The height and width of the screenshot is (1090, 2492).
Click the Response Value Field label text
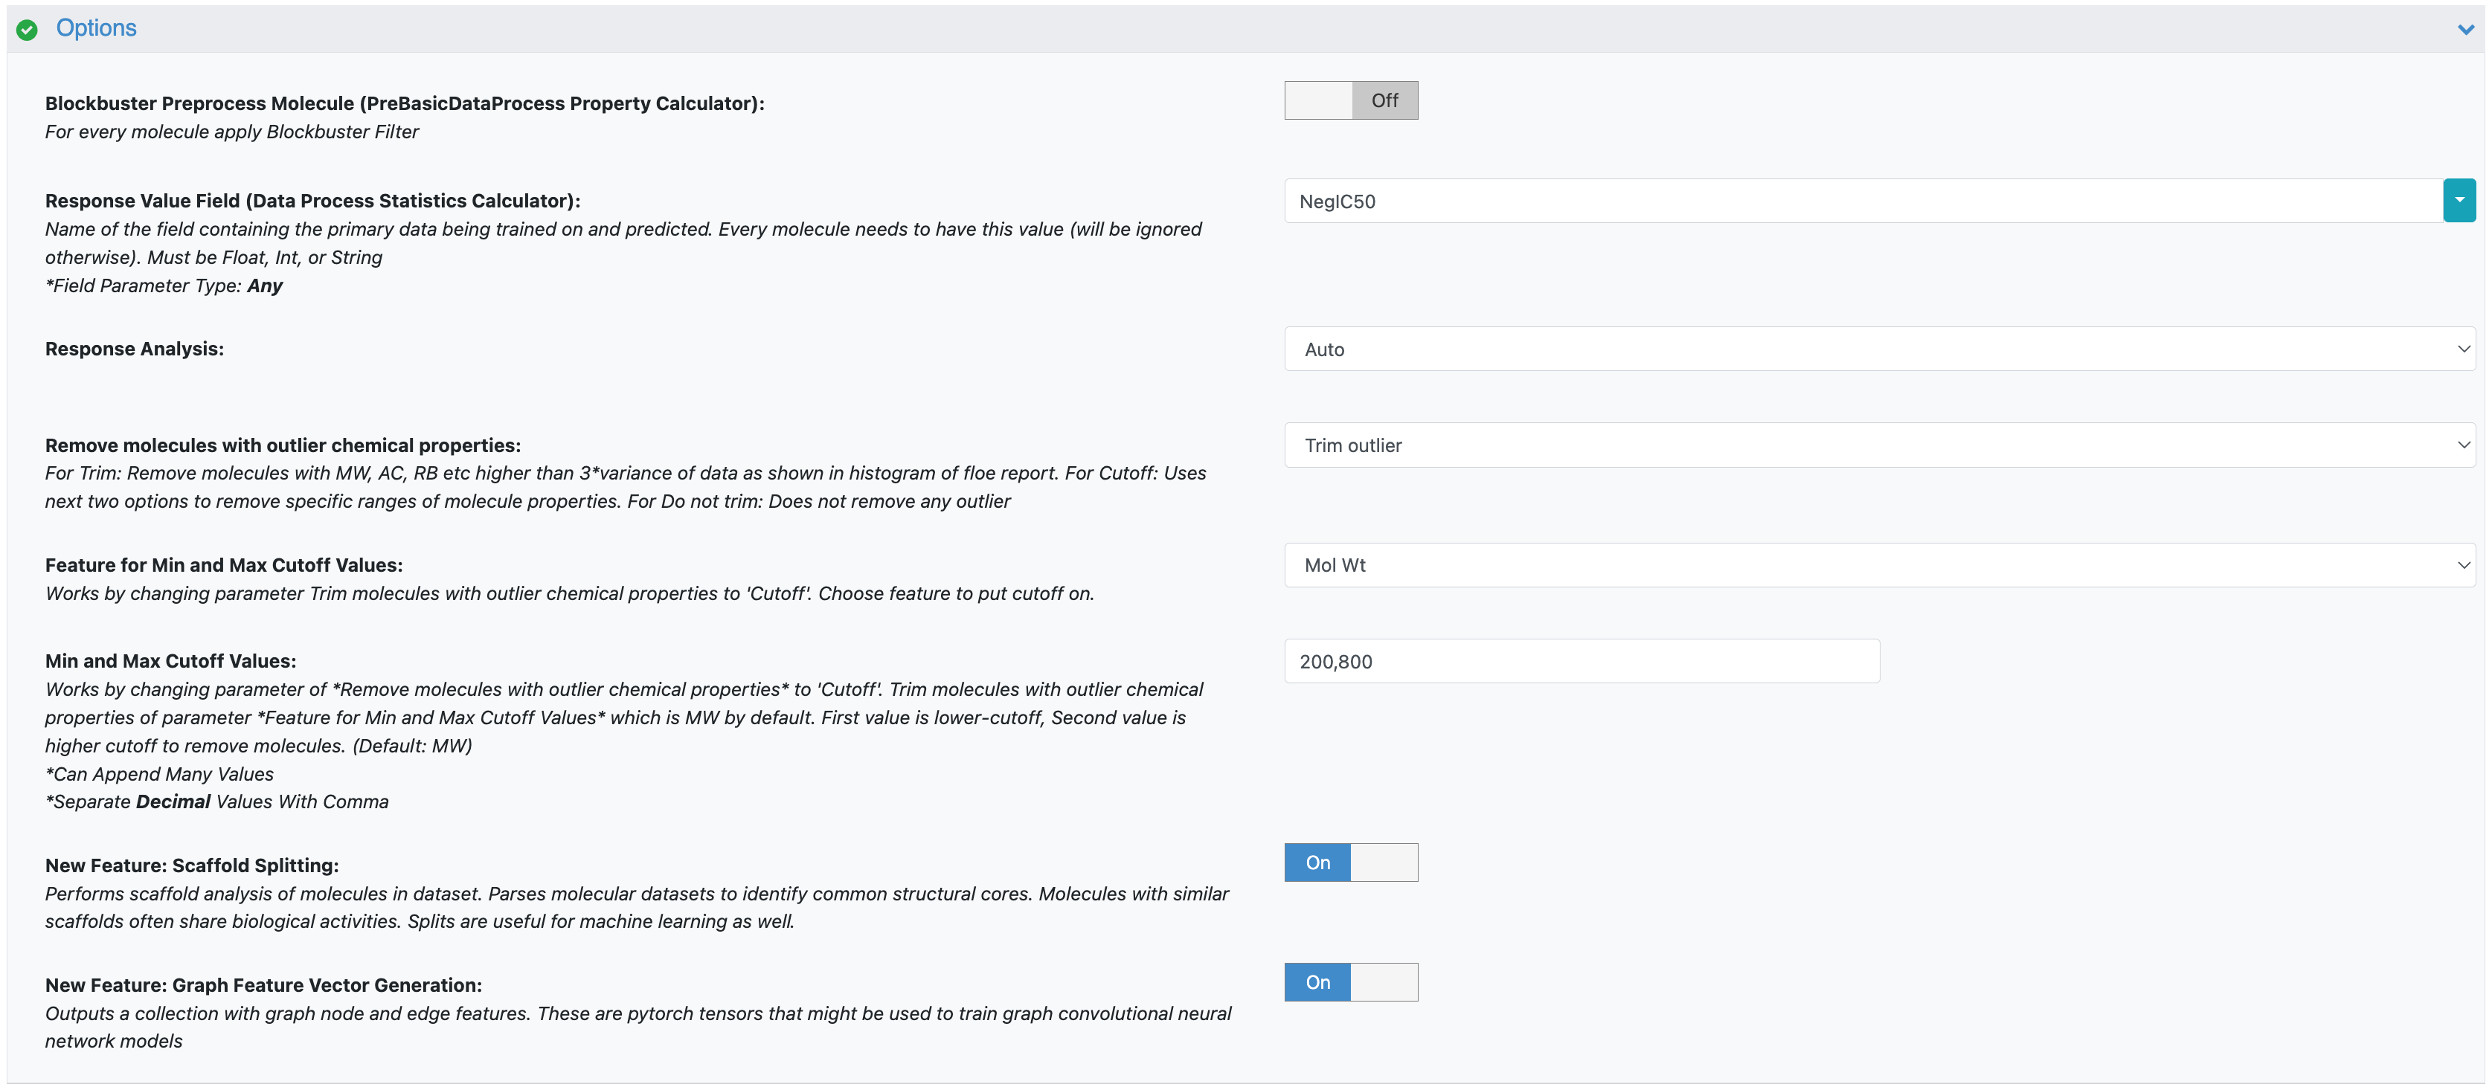[x=312, y=201]
